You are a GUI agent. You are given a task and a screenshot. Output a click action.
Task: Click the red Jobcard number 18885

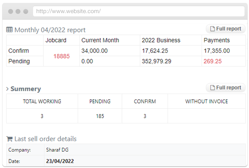61,56
